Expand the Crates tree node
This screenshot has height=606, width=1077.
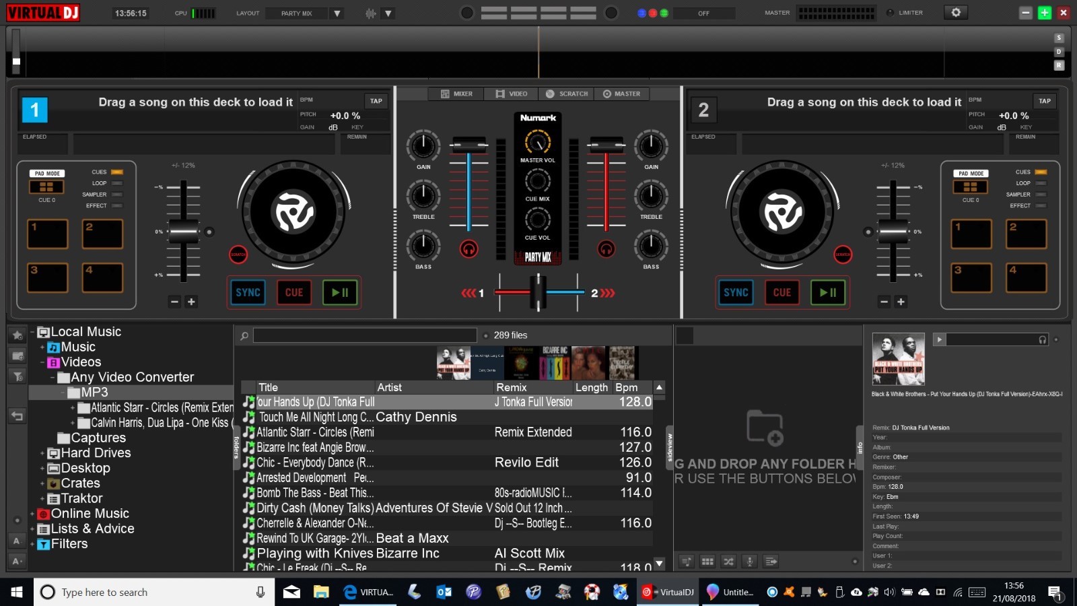pyautogui.click(x=42, y=483)
